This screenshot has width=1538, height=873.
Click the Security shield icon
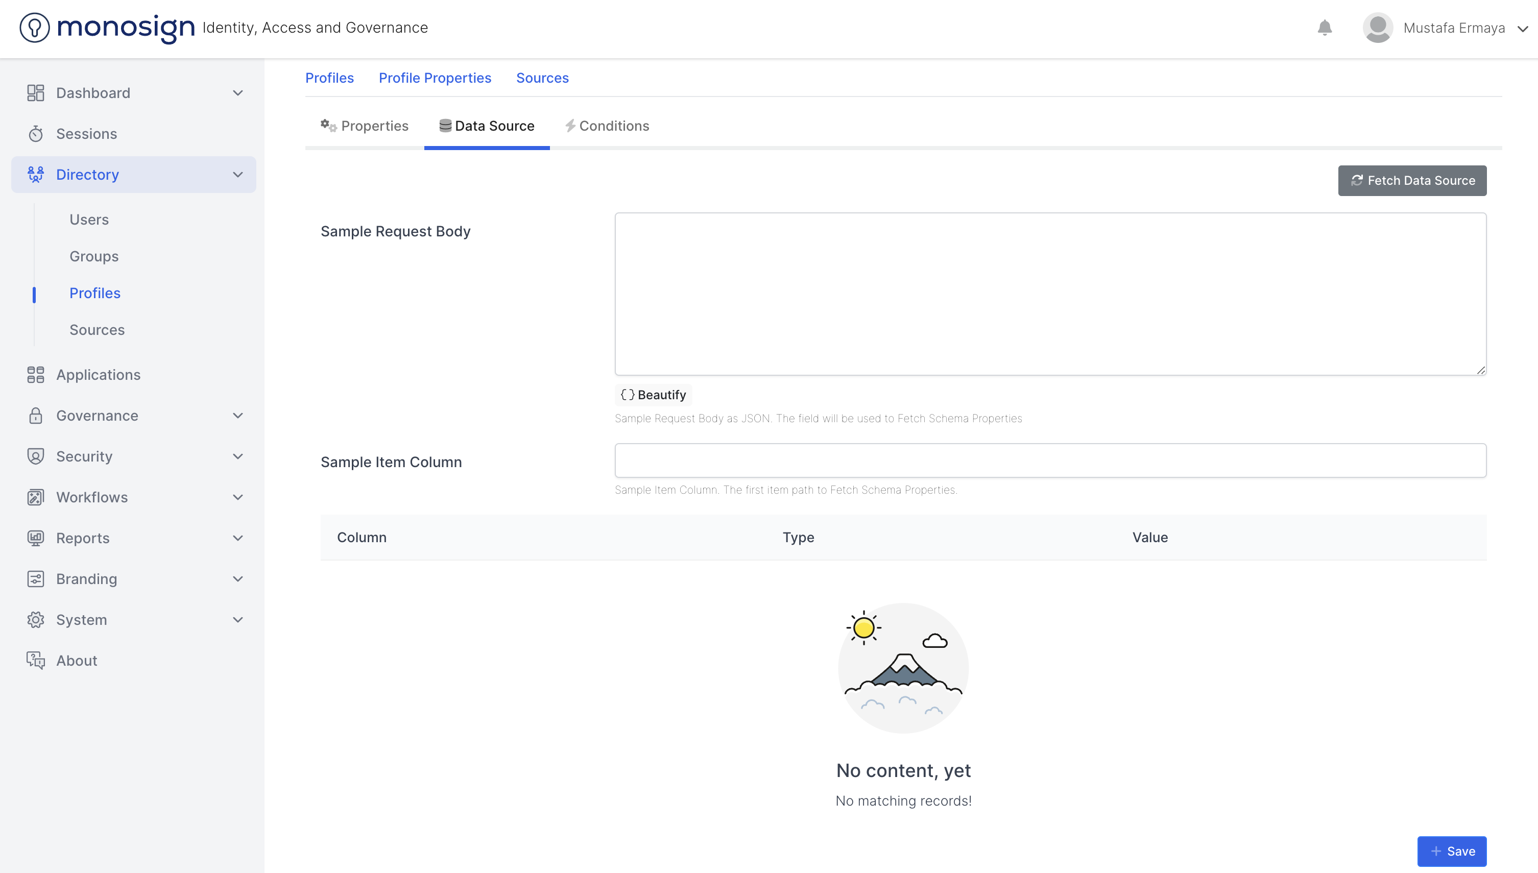35,456
